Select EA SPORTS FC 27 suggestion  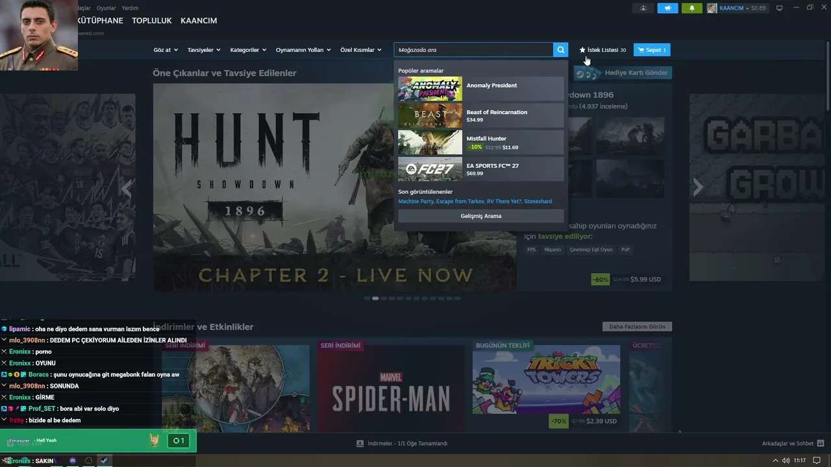[x=481, y=169]
